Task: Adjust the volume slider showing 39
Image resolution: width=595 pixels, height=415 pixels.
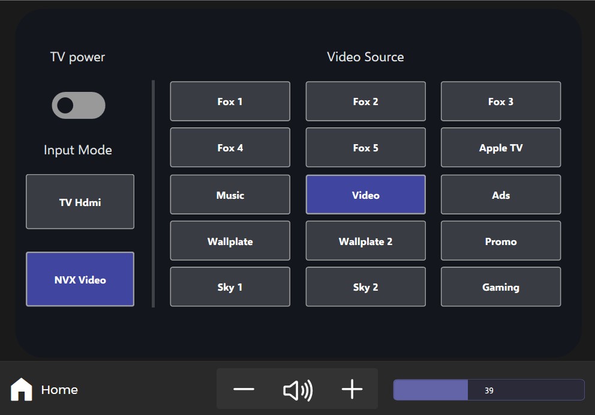Action: 489,390
